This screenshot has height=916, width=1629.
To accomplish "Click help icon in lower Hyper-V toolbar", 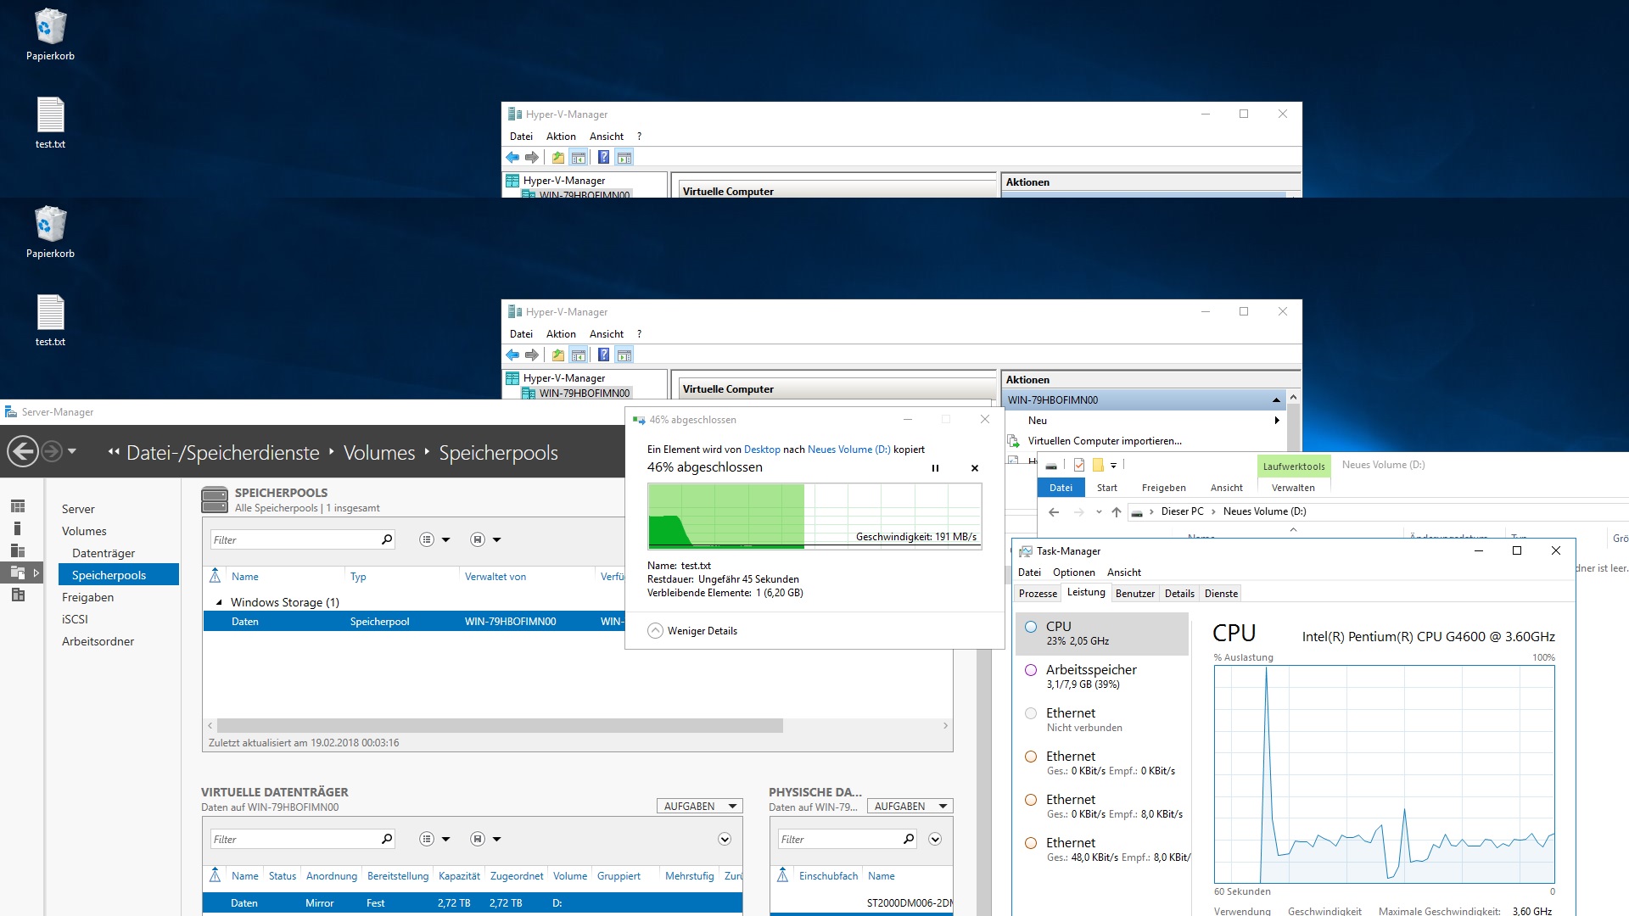I will 603,355.
